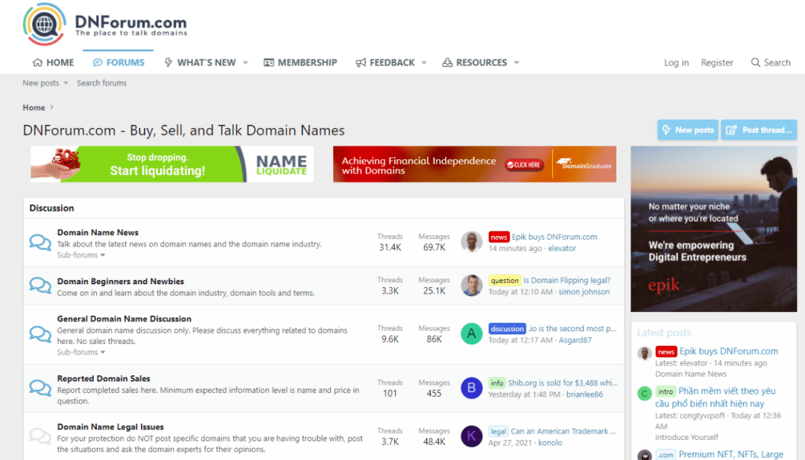Click the Reported Domain Sales bubble icon
The image size is (805, 460).
point(40,389)
